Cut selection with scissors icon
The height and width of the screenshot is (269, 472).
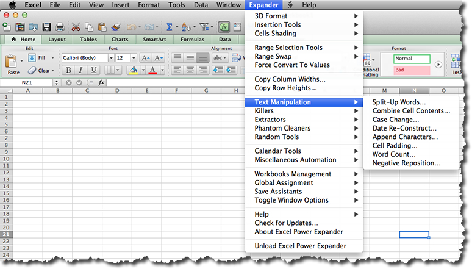pyautogui.click(x=76, y=27)
